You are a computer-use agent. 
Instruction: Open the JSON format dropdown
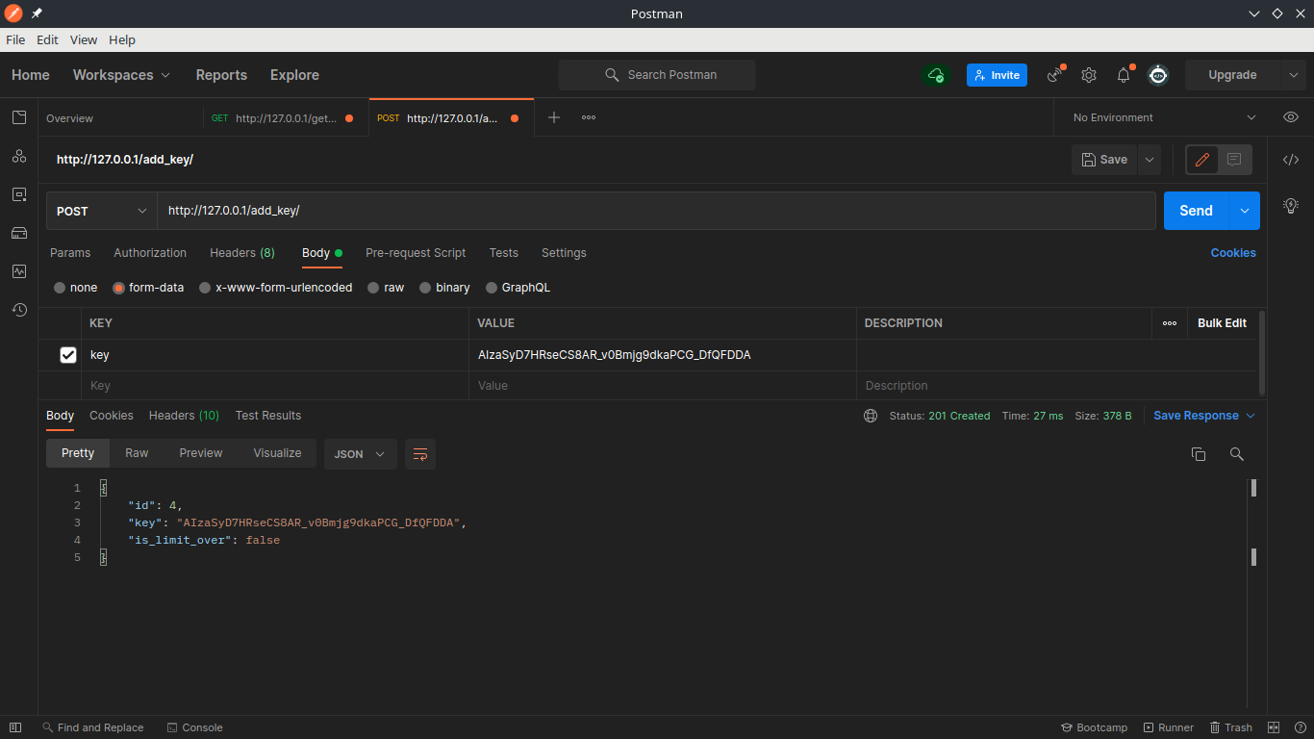click(x=361, y=454)
